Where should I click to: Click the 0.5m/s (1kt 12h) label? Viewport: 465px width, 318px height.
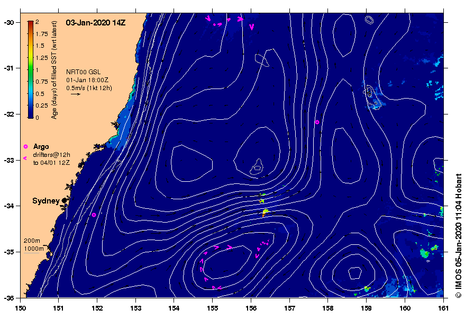pyautogui.click(x=89, y=88)
